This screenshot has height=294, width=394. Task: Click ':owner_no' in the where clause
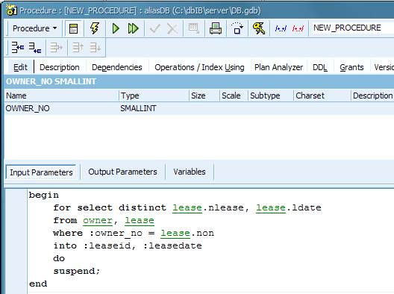(116, 234)
